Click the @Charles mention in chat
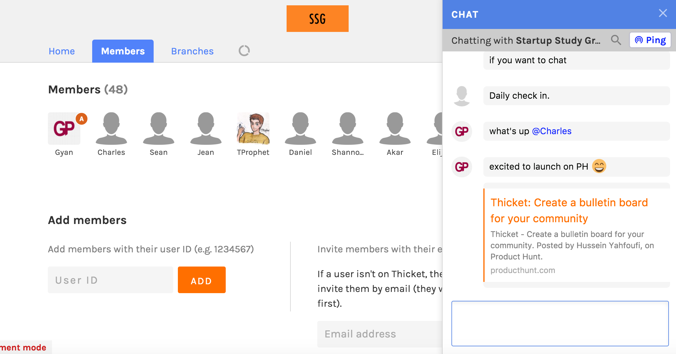 coord(552,131)
